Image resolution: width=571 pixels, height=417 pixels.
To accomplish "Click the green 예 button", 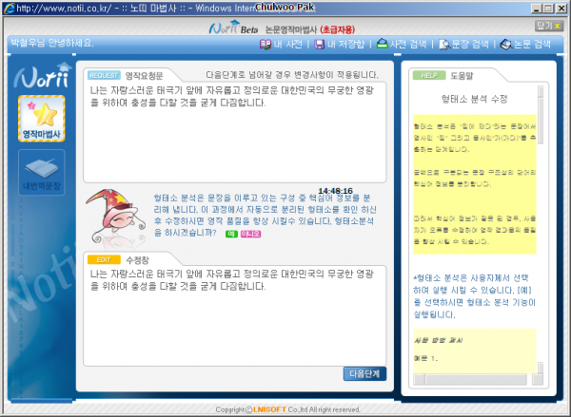I will [x=231, y=234].
